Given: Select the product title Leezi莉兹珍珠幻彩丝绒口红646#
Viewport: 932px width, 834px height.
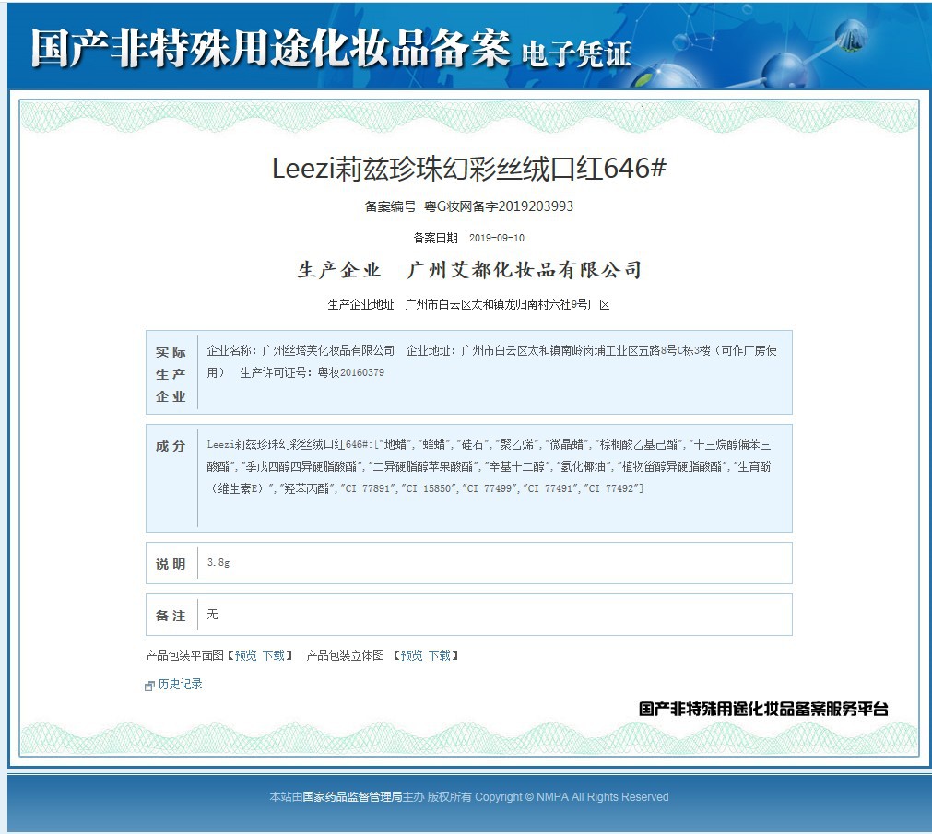Looking at the screenshot, I should click(469, 168).
